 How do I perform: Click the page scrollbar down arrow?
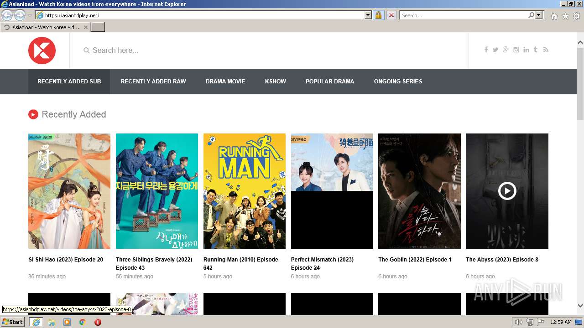pyautogui.click(x=580, y=306)
